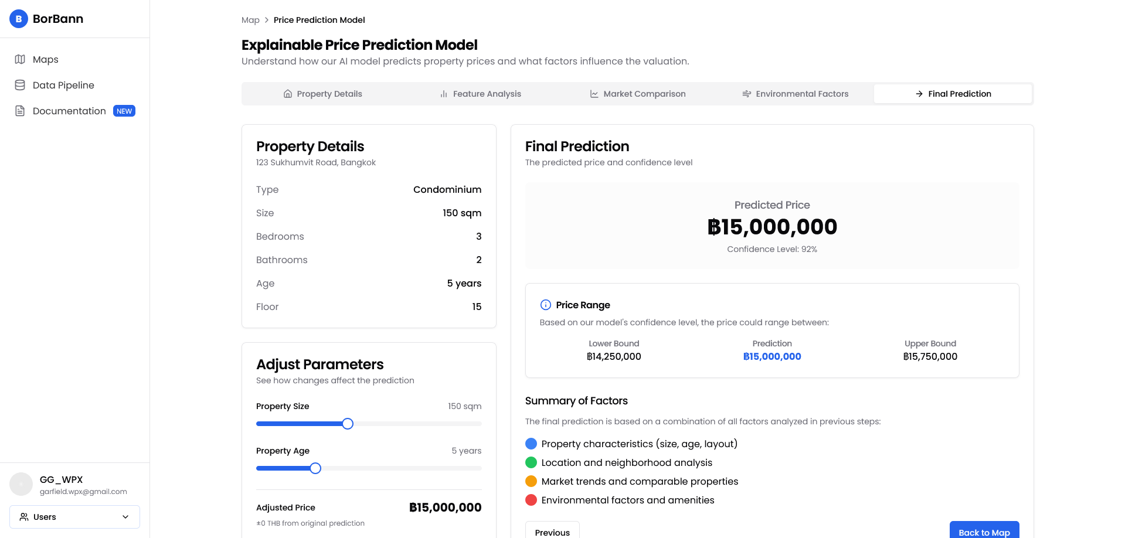Click the NEW badge beside Documentation
1125x538 pixels.
[124, 111]
